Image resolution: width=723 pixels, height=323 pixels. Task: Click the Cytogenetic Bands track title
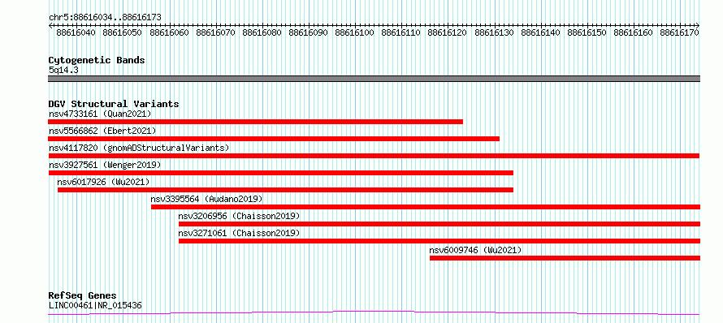97,60
